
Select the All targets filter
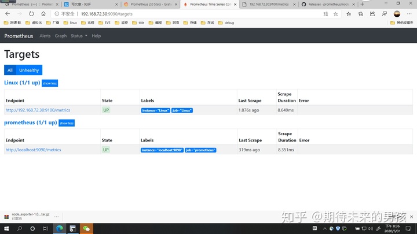(x=10, y=70)
